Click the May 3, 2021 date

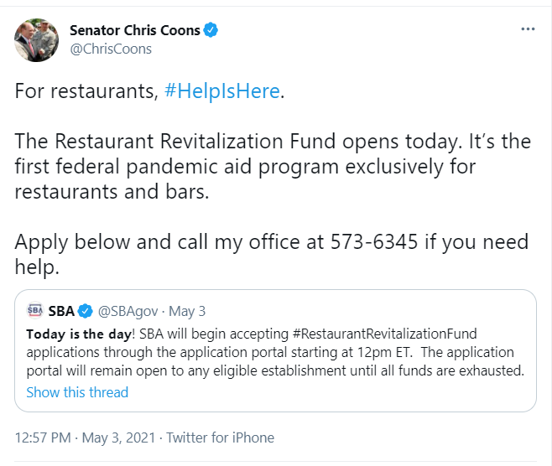[118, 438]
